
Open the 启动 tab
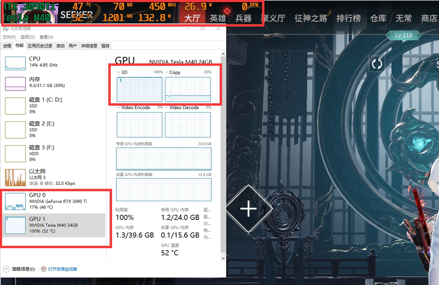pos(60,46)
